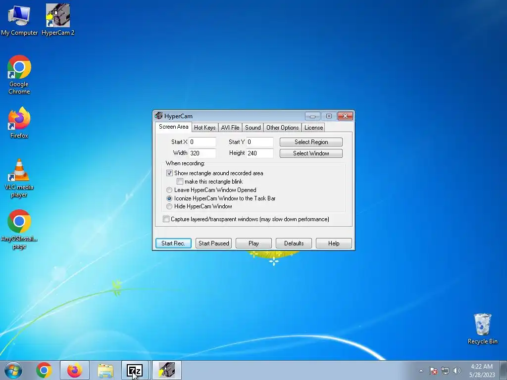The image size is (507, 380).
Task: Launch Chrome from the taskbar
Action: (x=44, y=370)
